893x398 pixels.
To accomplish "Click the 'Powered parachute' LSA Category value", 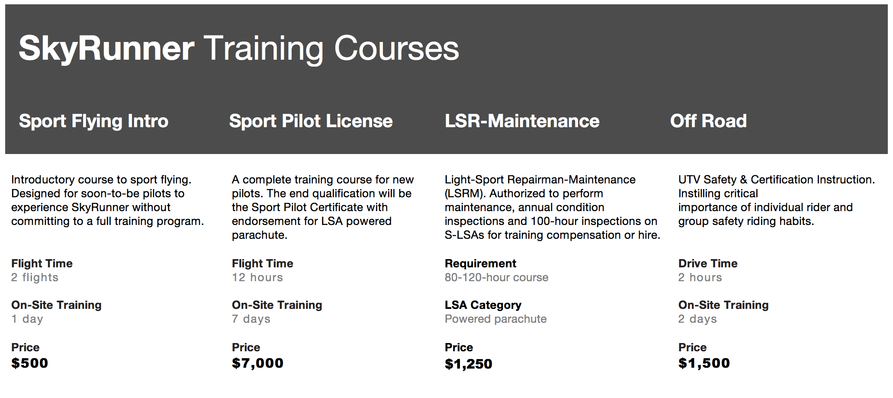I will pyautogui.click(x=496, y=319).
